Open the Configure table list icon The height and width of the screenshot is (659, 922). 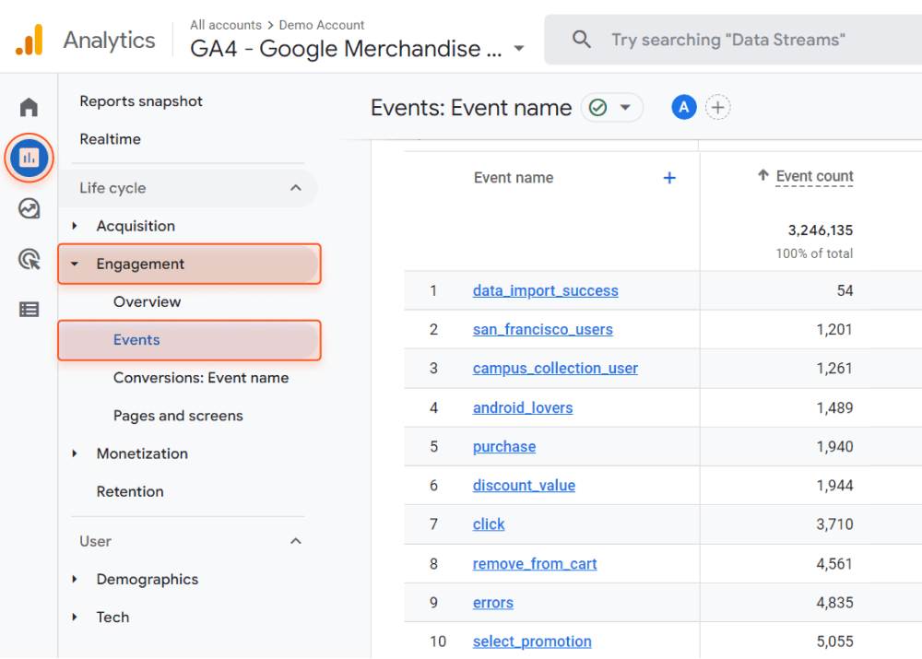tap(30, 310)
